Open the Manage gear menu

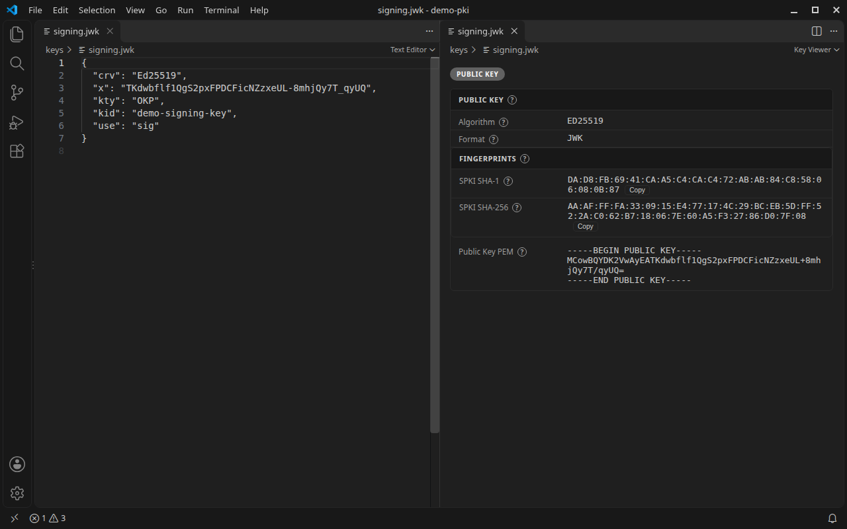17,493
